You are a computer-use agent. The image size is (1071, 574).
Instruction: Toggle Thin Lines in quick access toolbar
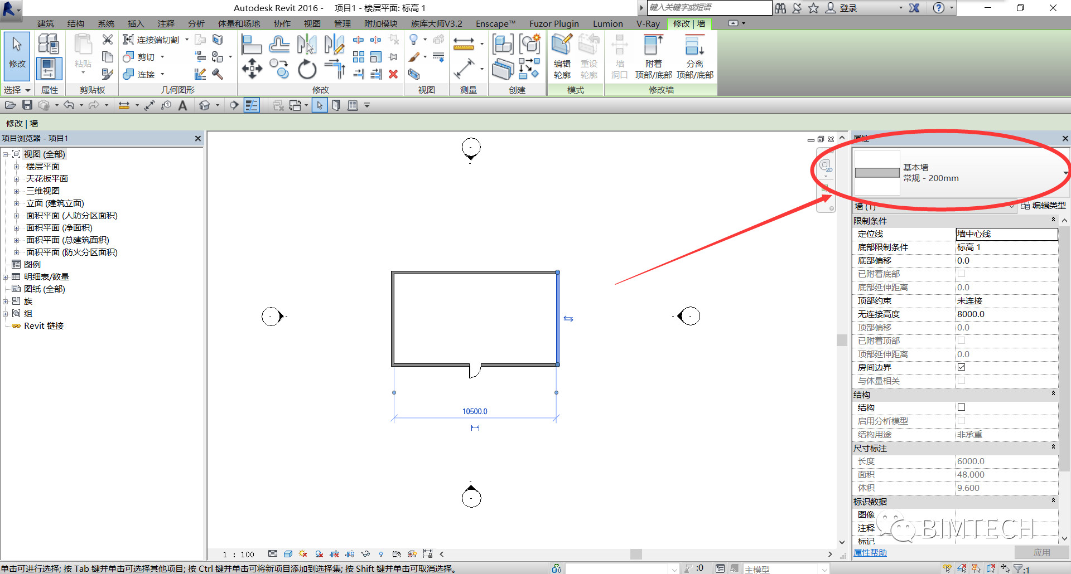tap(252, 105)
